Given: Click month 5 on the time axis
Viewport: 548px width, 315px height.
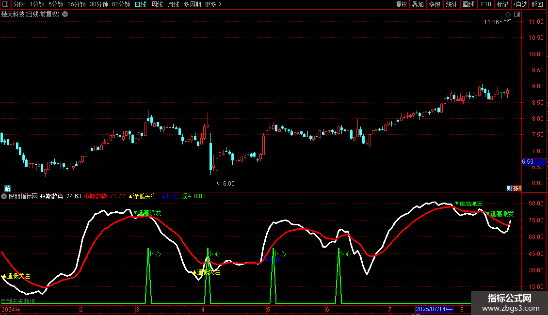Looking at the screenshot, I should [268, 310].
